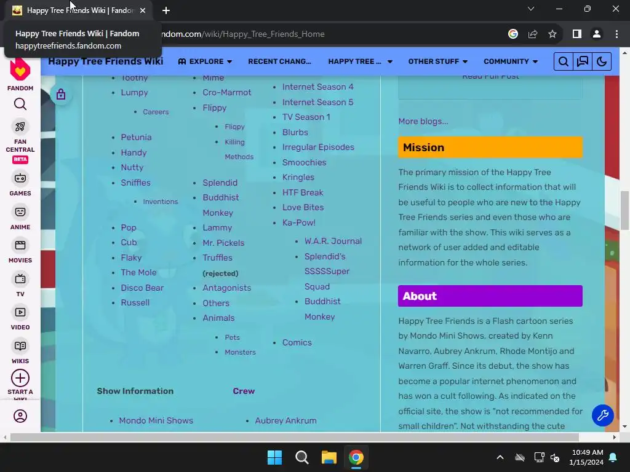Open Recent Changes menu item
Image resolution: width=630 pixels, height=472 pixels.
point(280,61)
